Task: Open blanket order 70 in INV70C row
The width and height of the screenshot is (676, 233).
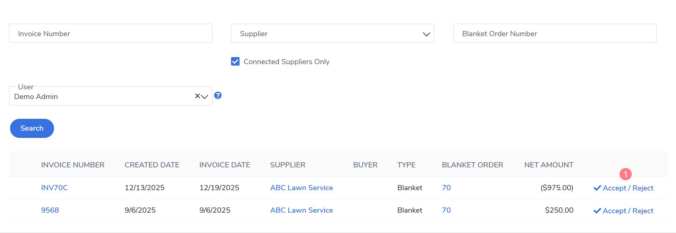Action: 446,188
